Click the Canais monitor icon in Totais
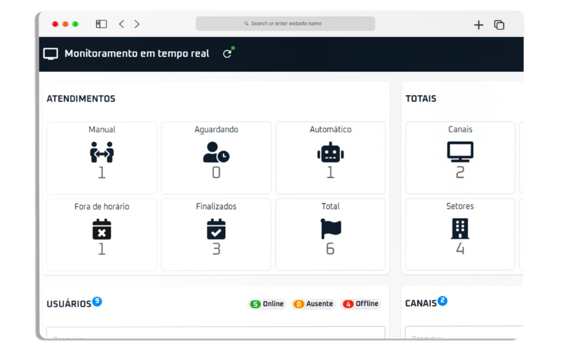561x350 pixels. [460, 152]
